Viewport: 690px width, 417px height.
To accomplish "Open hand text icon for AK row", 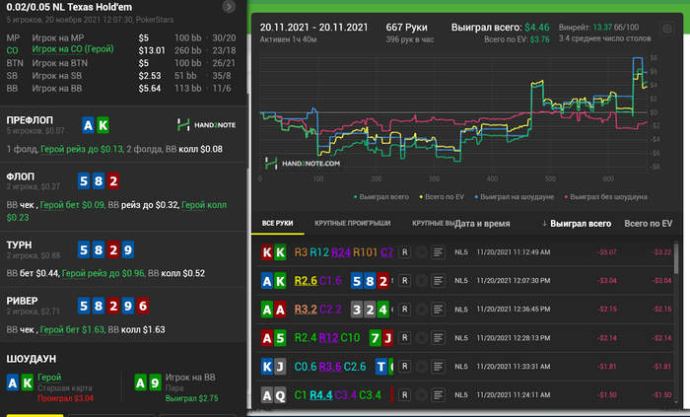I will [x=438, y=281].
